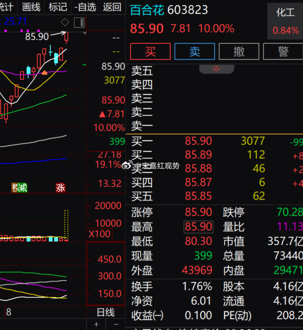Click the 现量 value 399
The width and height of the screenshot is (303, 330).
click(x=203, y=256)
